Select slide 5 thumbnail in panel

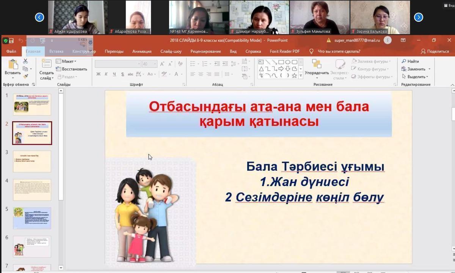coord(32,218)
